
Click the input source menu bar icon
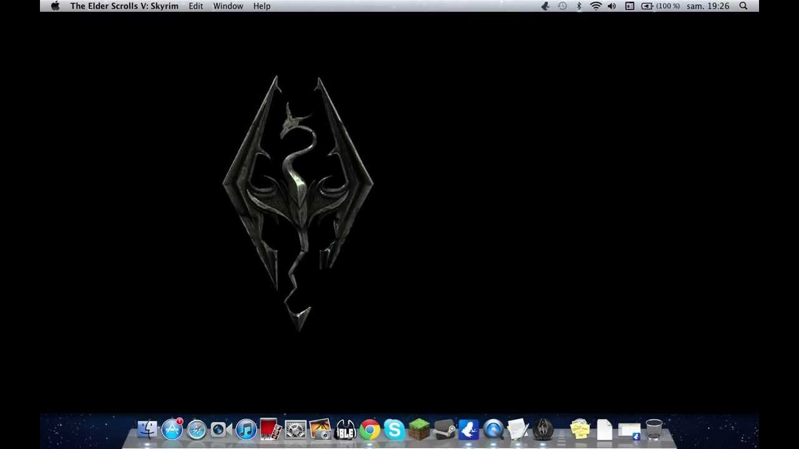click(629, 6)
